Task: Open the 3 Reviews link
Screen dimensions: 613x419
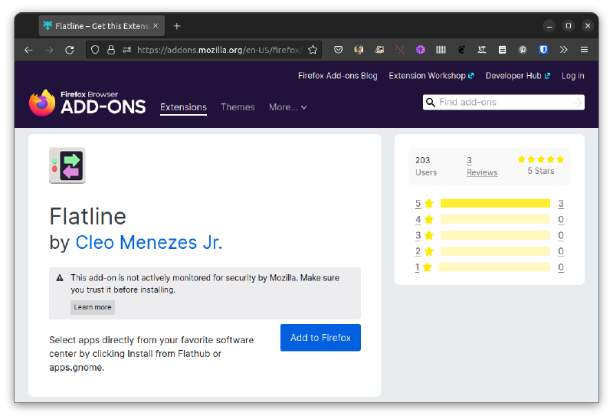Action: [481, 166]
